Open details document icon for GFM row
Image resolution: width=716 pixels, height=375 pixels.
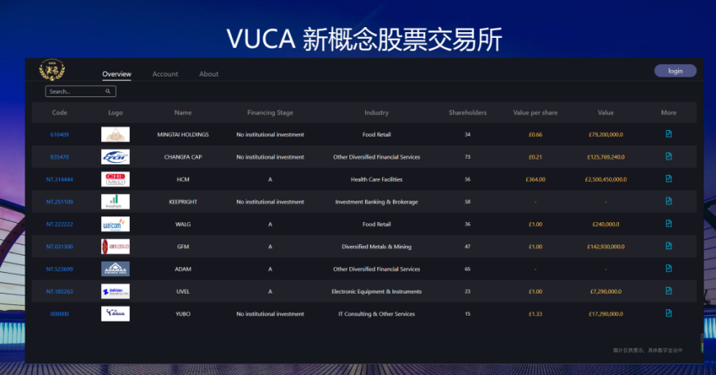668,246
